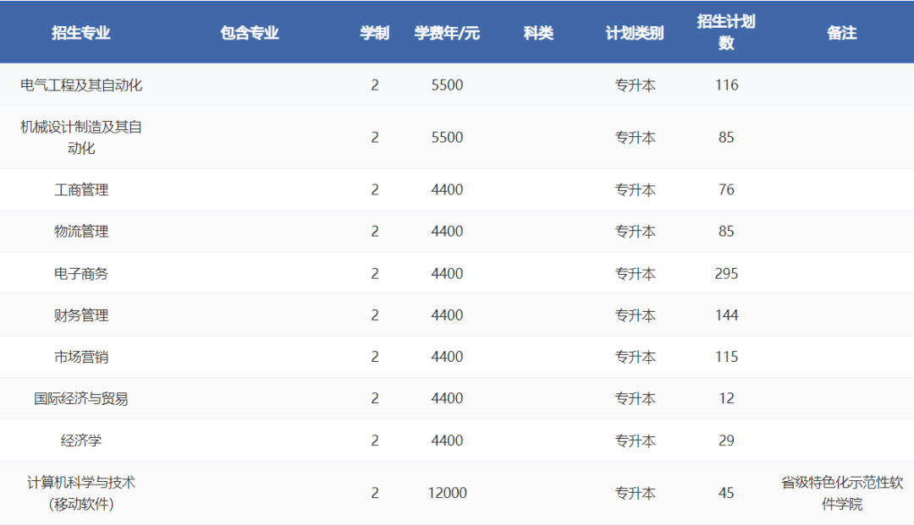Select the 国际经济与贸易 major cell

[81, 398]
